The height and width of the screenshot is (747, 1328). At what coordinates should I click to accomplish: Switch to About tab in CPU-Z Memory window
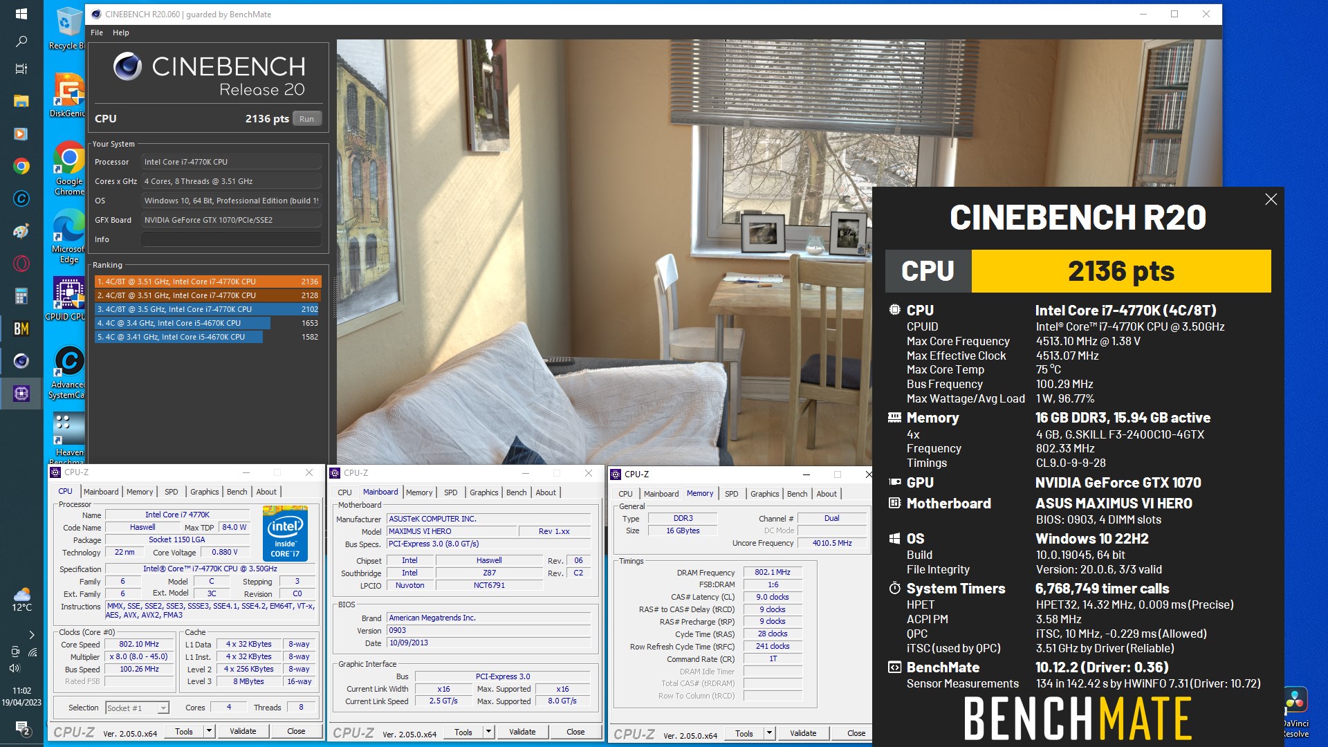(x=827, y=494)
